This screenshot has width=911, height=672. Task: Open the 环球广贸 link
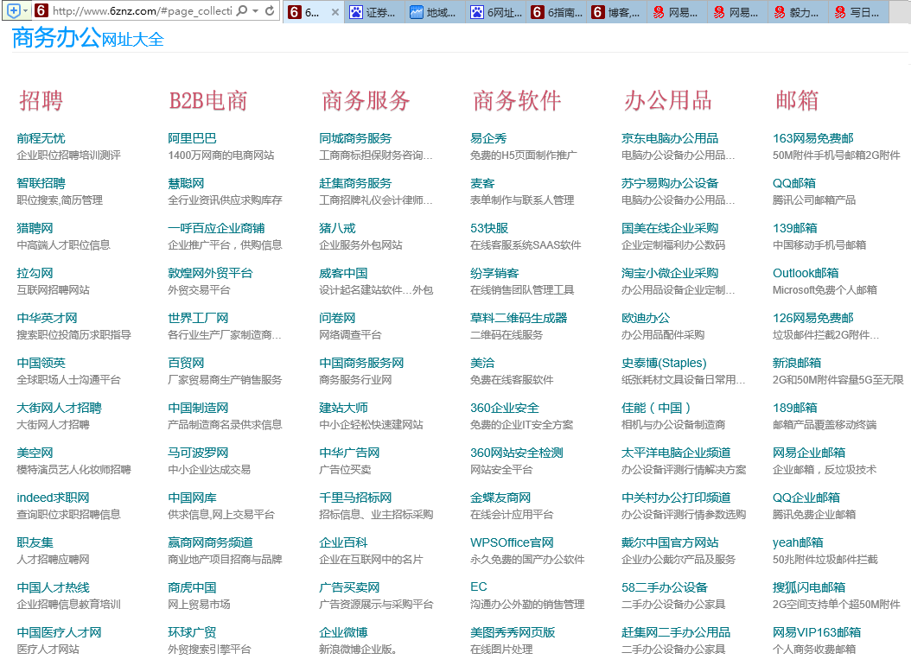tap(192, 632)
